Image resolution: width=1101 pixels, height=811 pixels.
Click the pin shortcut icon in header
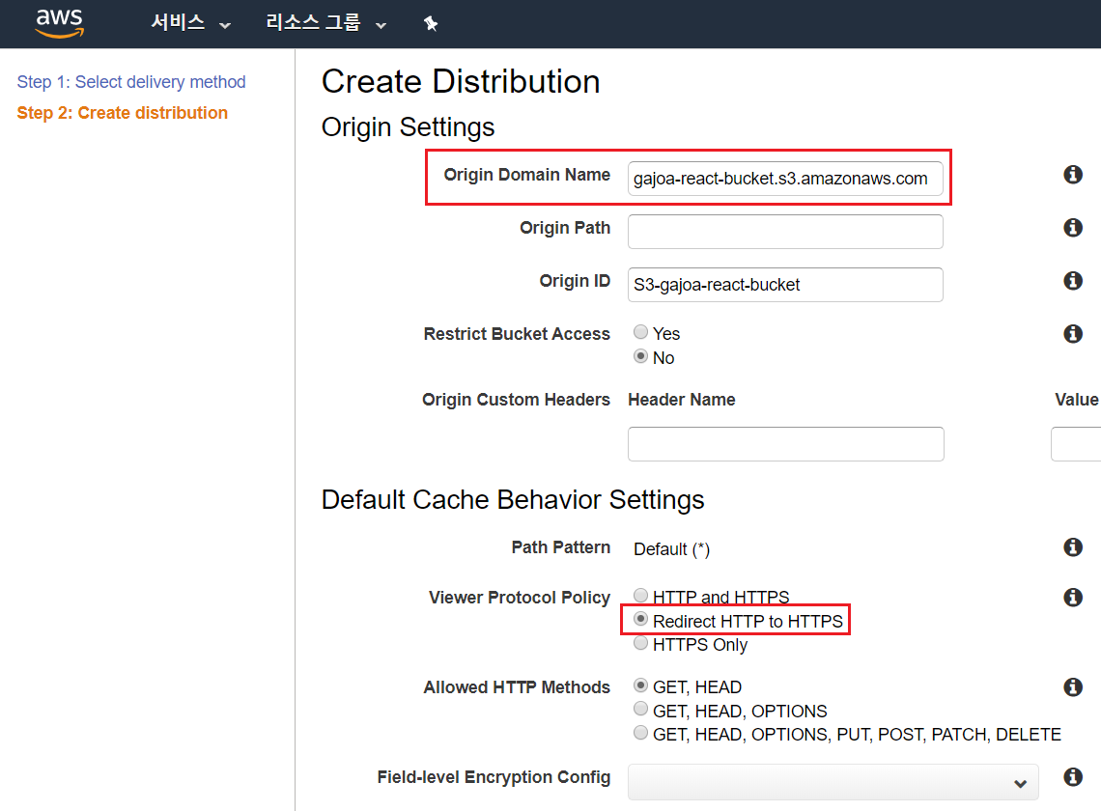click(431, 24)
